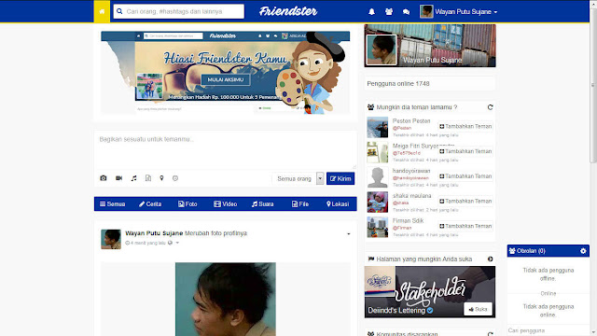This screenshot has width=597, height=336.
Task: Open Wayan Putu Sujane link in post
Action: point(154,233)
